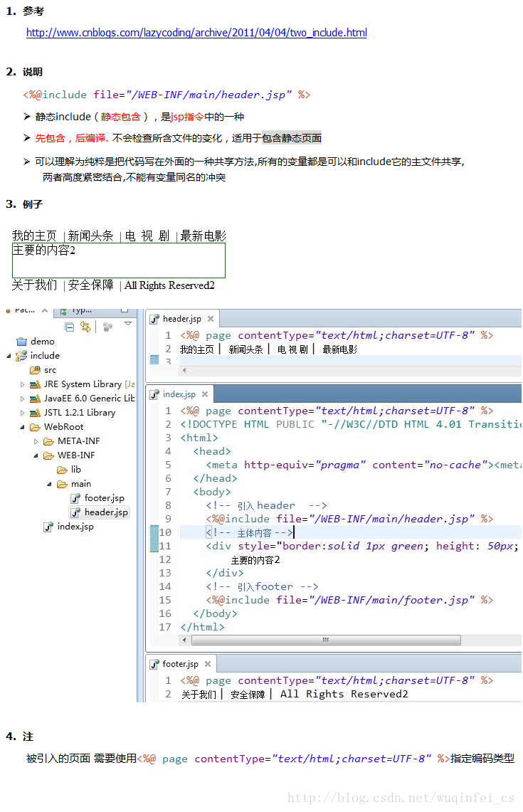Image resolution: width=523 pixels, height=812 pixels.
Task: Click Collapse All in Package Explorer toolbar
Action: [70, 326]
